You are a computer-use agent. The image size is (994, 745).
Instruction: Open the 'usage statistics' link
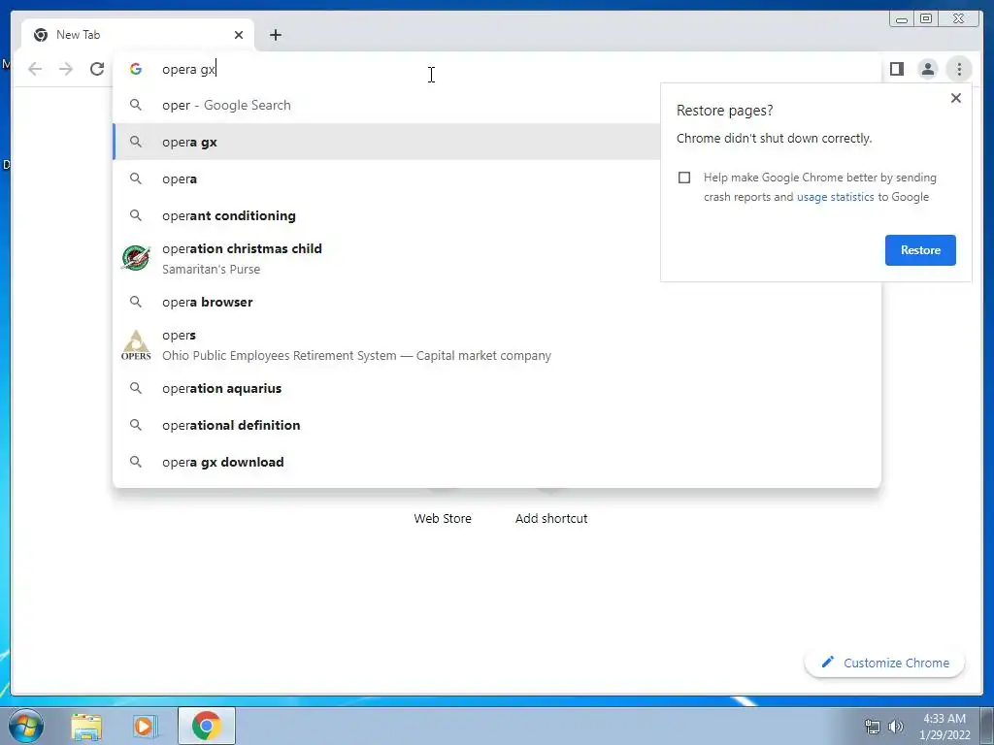coord(835,197)
